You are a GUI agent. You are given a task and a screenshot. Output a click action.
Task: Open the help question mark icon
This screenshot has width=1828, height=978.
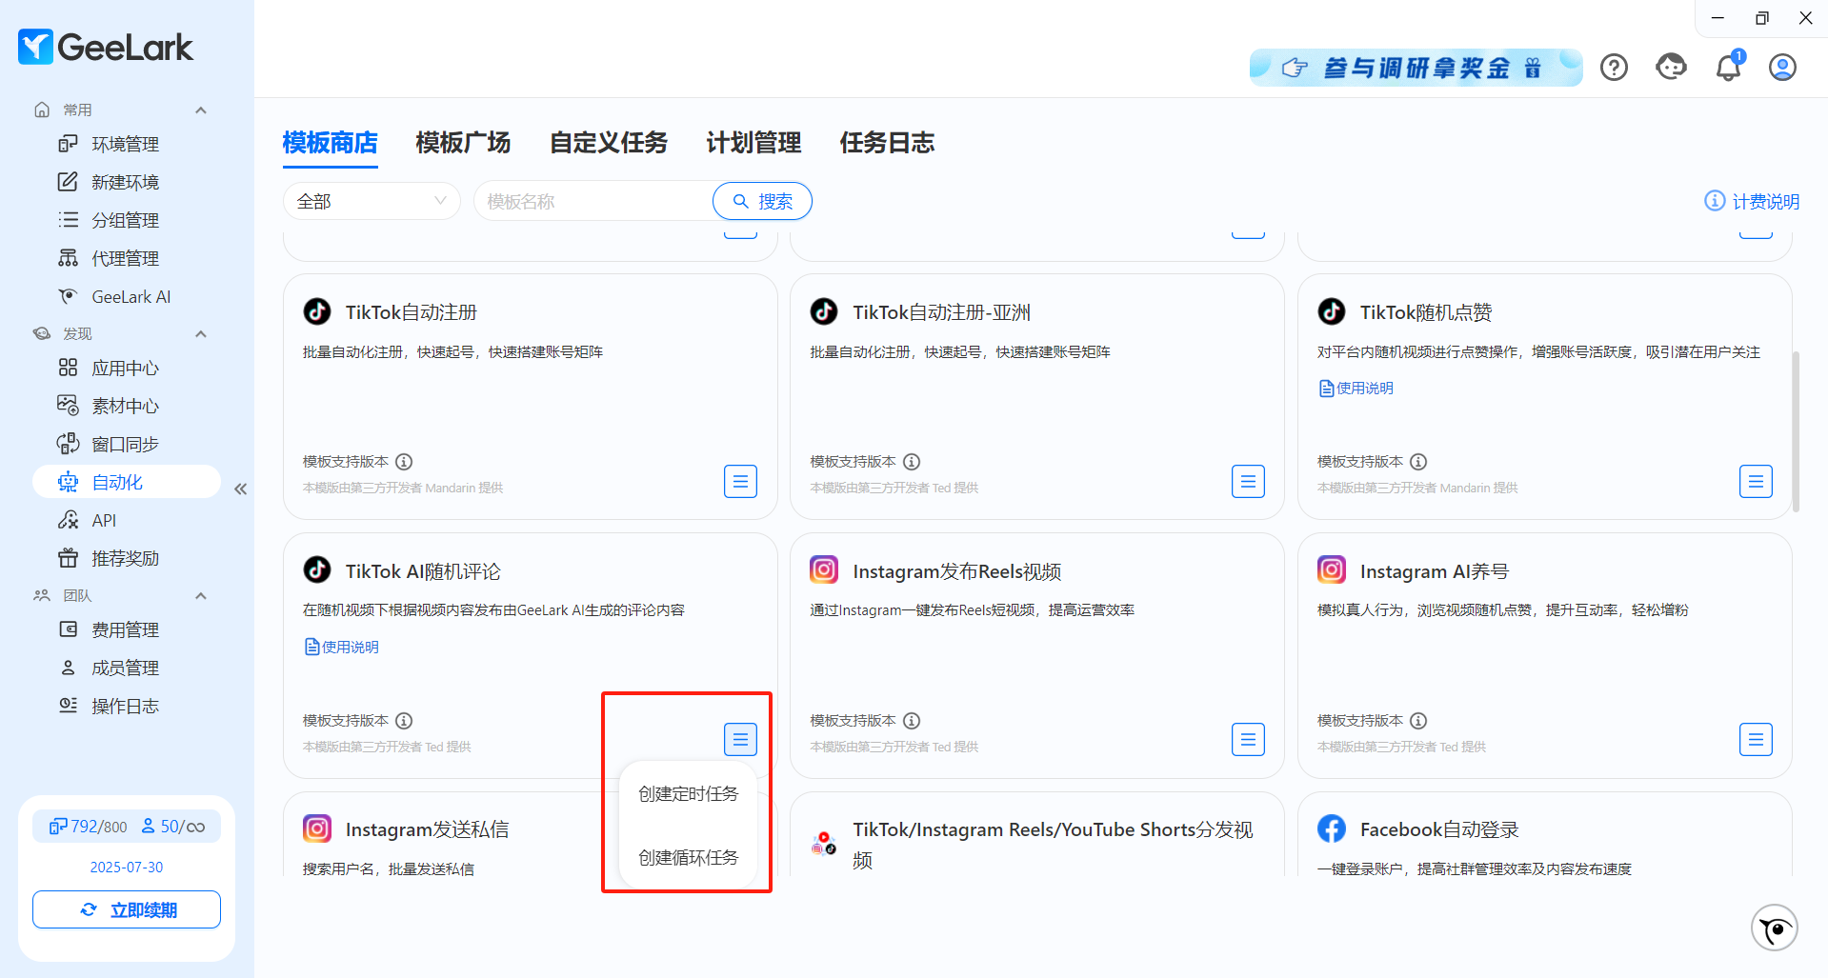[x=1614, y=68]
